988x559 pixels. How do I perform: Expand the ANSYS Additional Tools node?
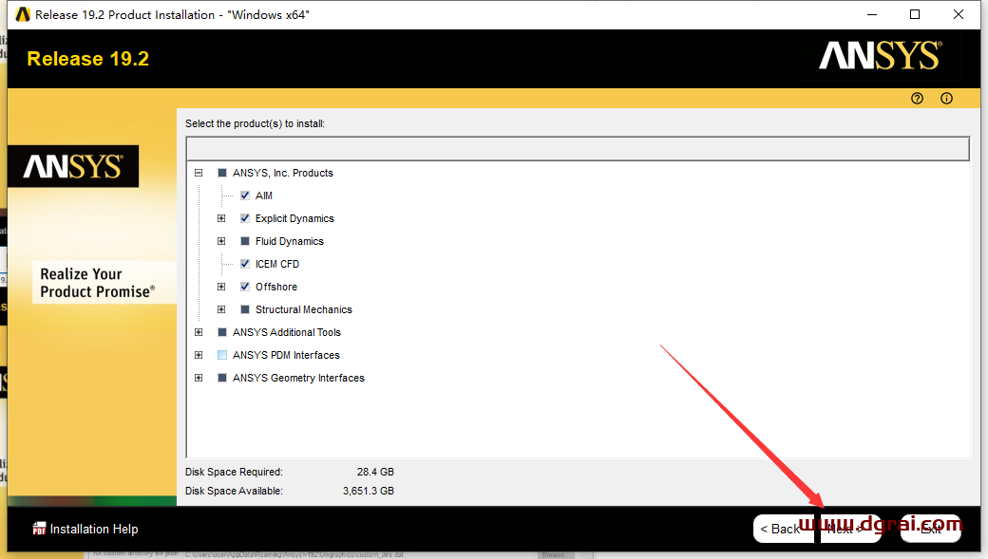click(x=199, y=332)
